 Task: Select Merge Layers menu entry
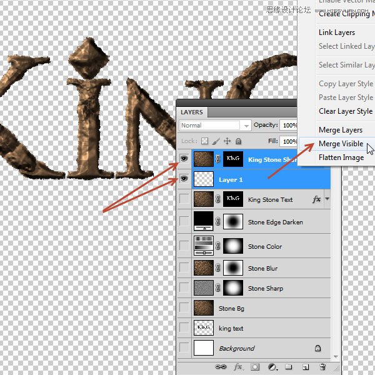(341, 130)
